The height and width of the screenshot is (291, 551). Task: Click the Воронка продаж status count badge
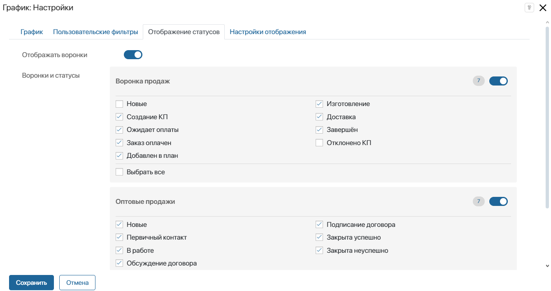point(479,81)
